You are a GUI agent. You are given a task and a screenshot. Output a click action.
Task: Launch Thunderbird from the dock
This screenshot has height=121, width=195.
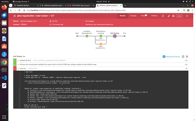point(4,15)
